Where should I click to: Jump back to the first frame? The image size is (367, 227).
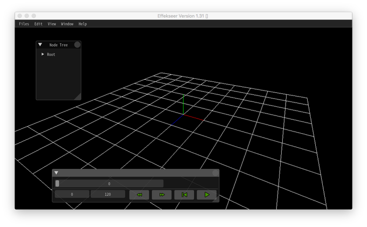click(184, 195)
